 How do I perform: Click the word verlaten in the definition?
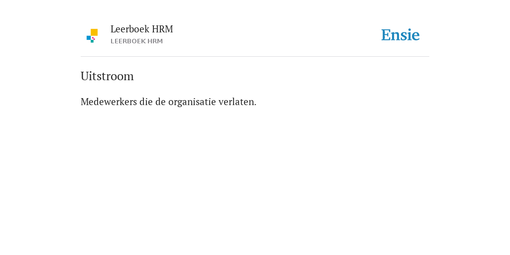(x=236, y=102)
